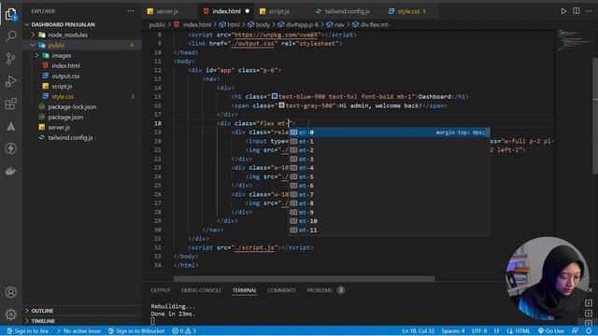Open the Thunder Client lightning icon
The height and width of the screenshot is (336, 598).
pos(10,148)
